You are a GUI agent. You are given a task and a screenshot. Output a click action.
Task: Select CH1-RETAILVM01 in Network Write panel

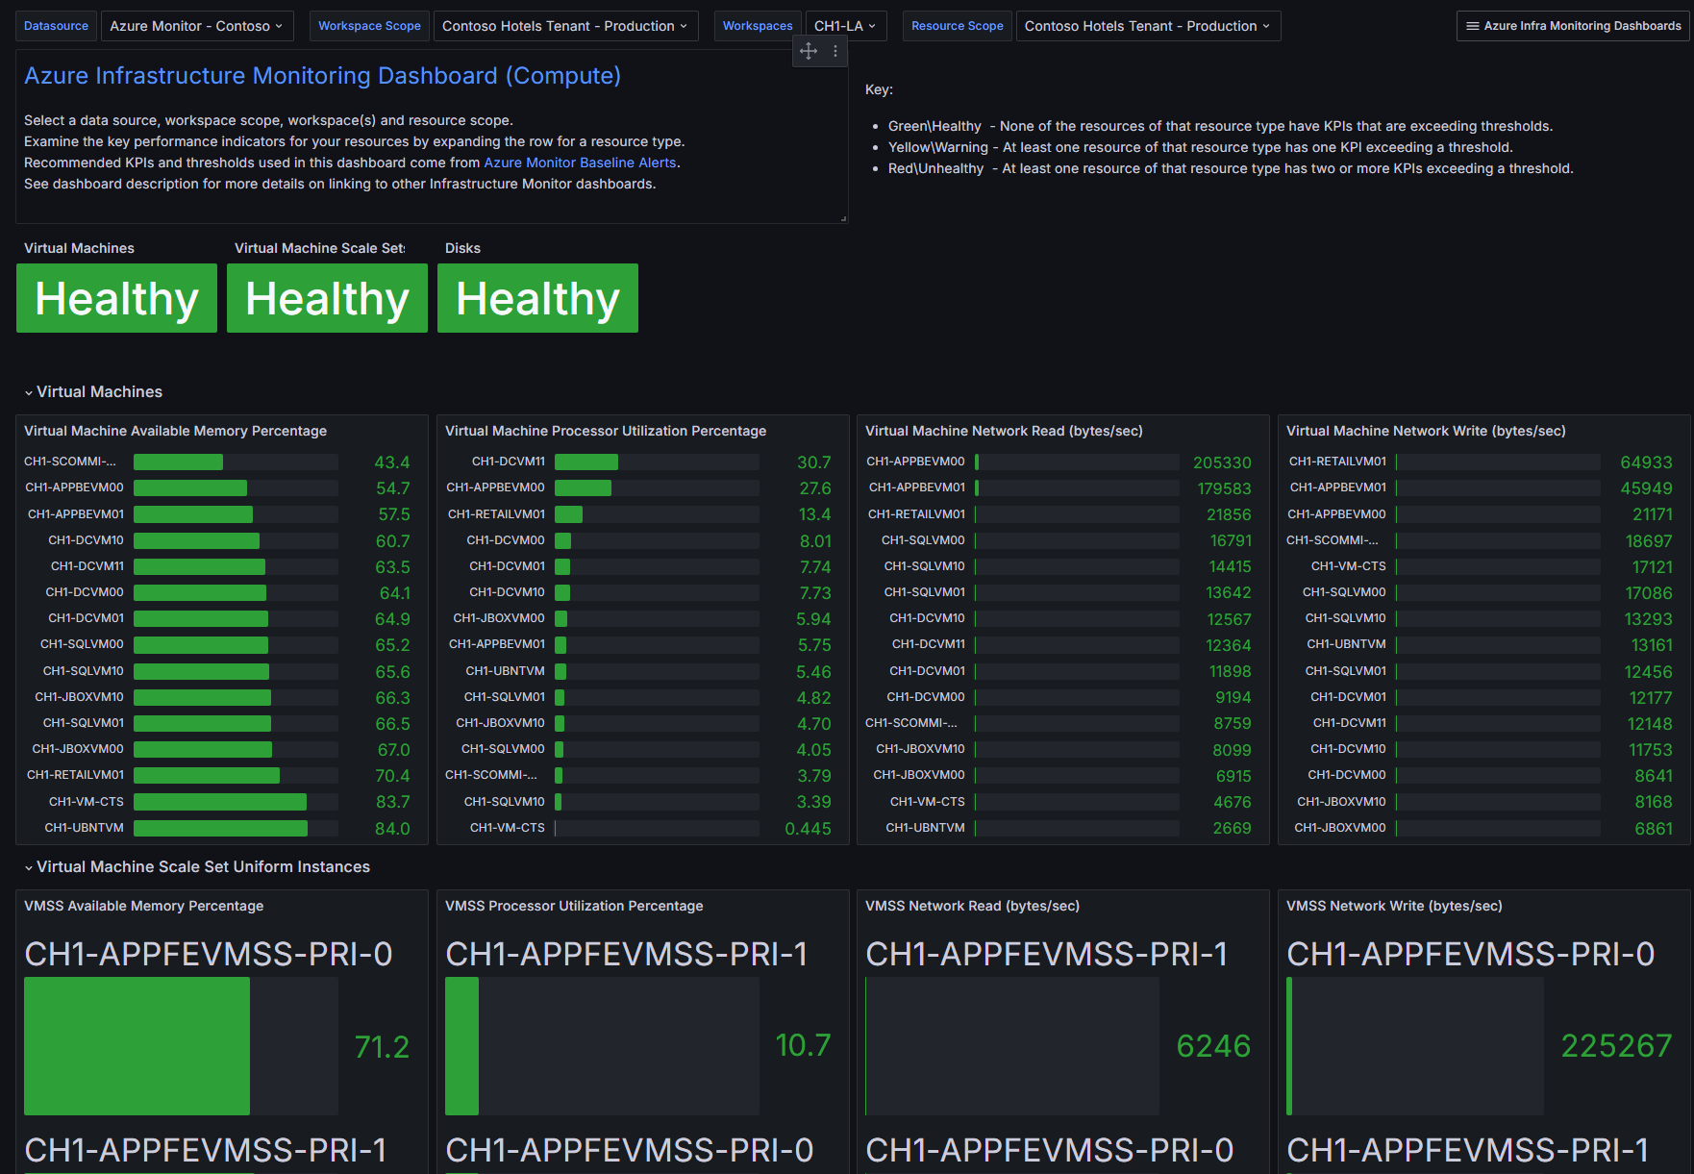pyautogui.click(x=1337, y=462)
